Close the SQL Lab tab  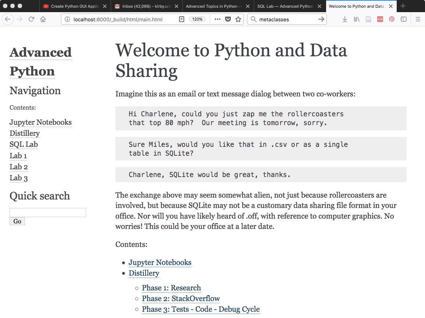pyautogui.click(x=319, y=6)
